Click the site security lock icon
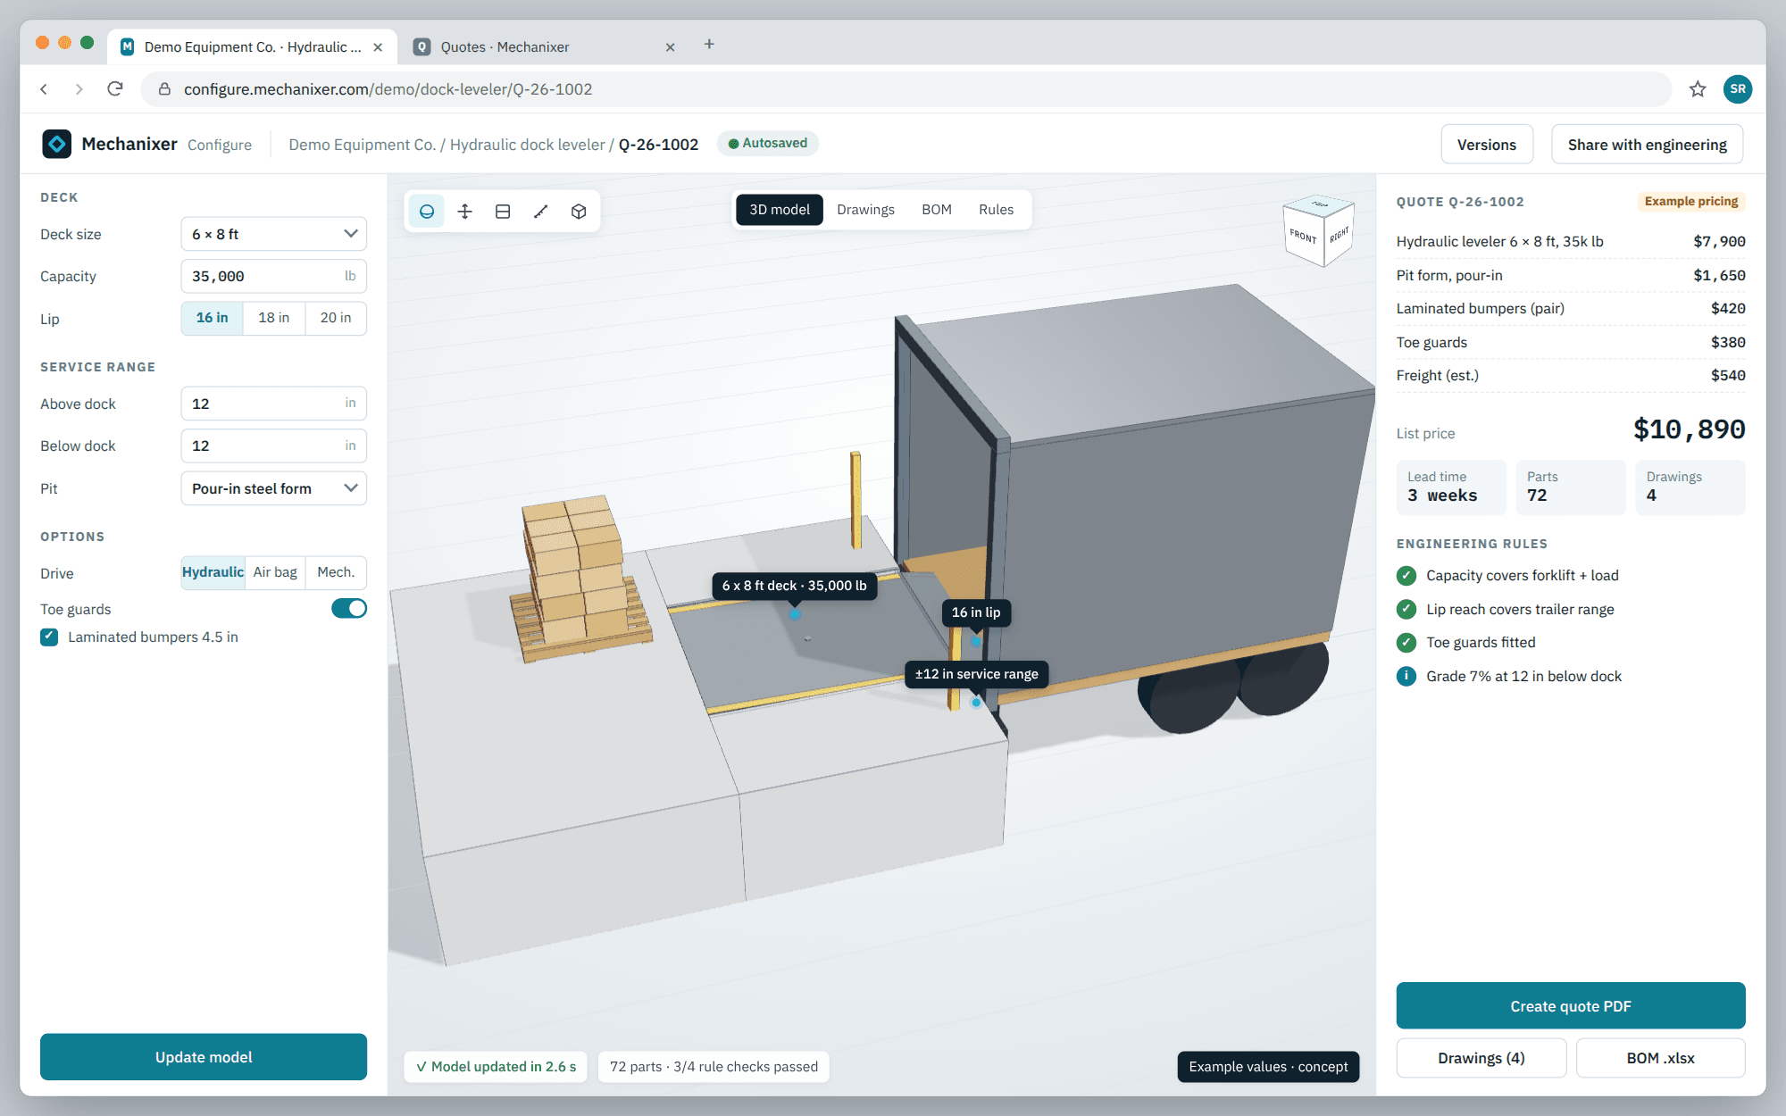 coord(164,89)
